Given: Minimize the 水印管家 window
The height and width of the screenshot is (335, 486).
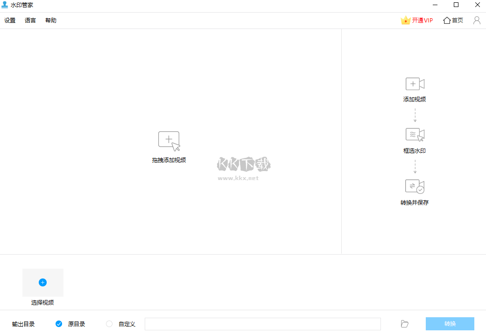Looking at the screenshot, I should (435, 5).
